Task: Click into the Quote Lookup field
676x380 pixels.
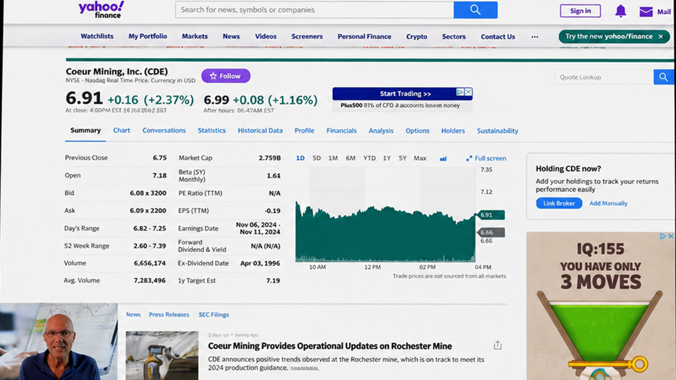Action: [604, 77]
